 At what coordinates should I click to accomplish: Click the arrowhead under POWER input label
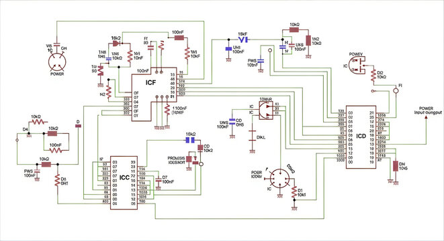coord(426,117)
